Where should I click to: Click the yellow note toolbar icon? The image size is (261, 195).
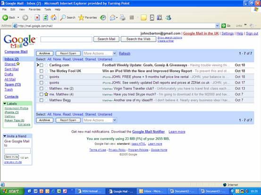coord(143,17)
